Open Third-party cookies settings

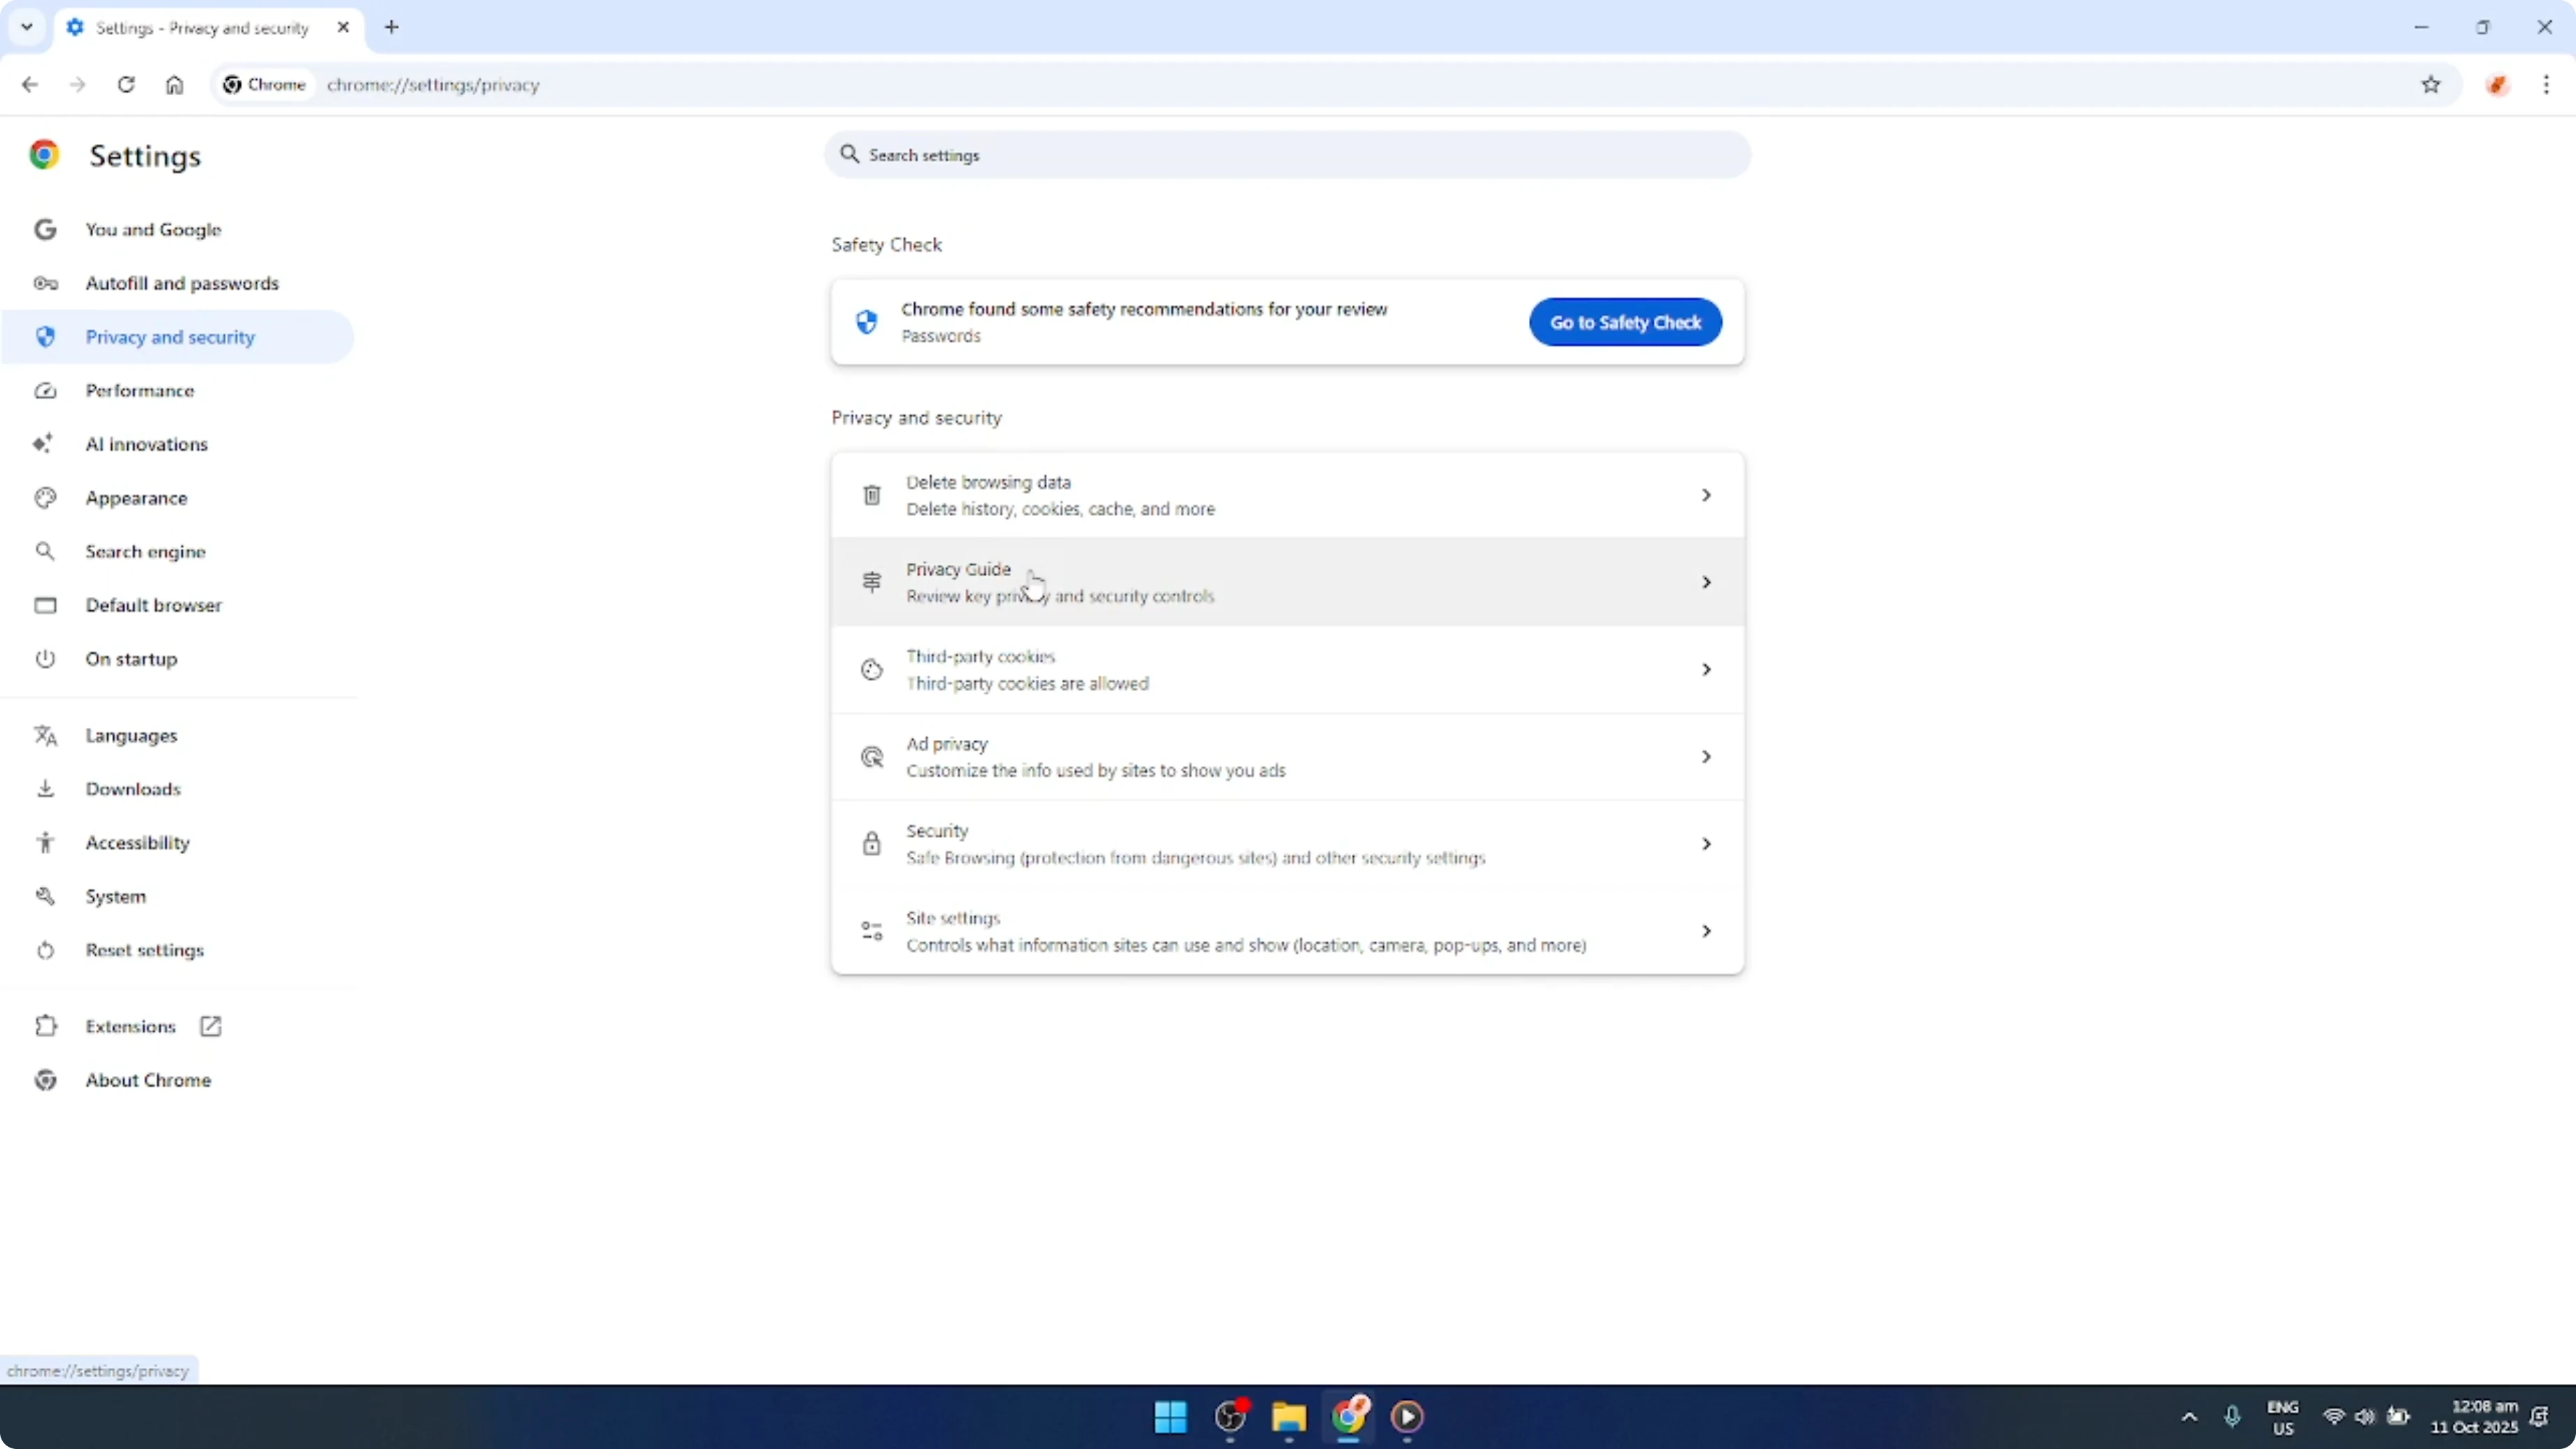(x=1287, y=669)
